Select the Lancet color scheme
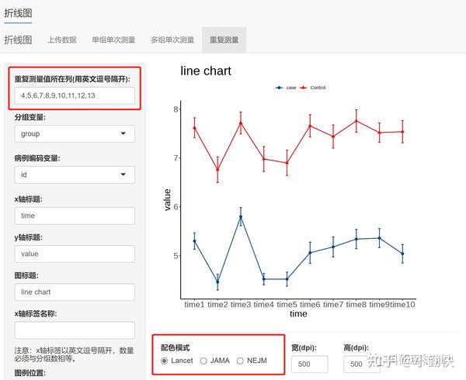 164,361
